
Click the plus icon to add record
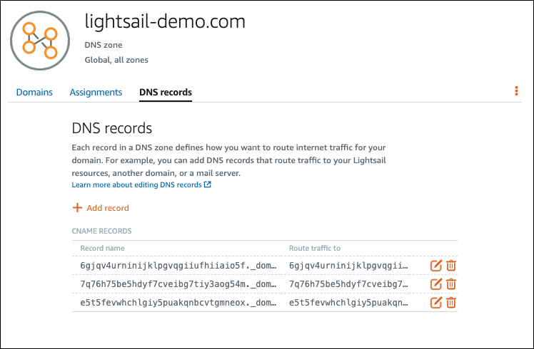(x=77, y=208)
